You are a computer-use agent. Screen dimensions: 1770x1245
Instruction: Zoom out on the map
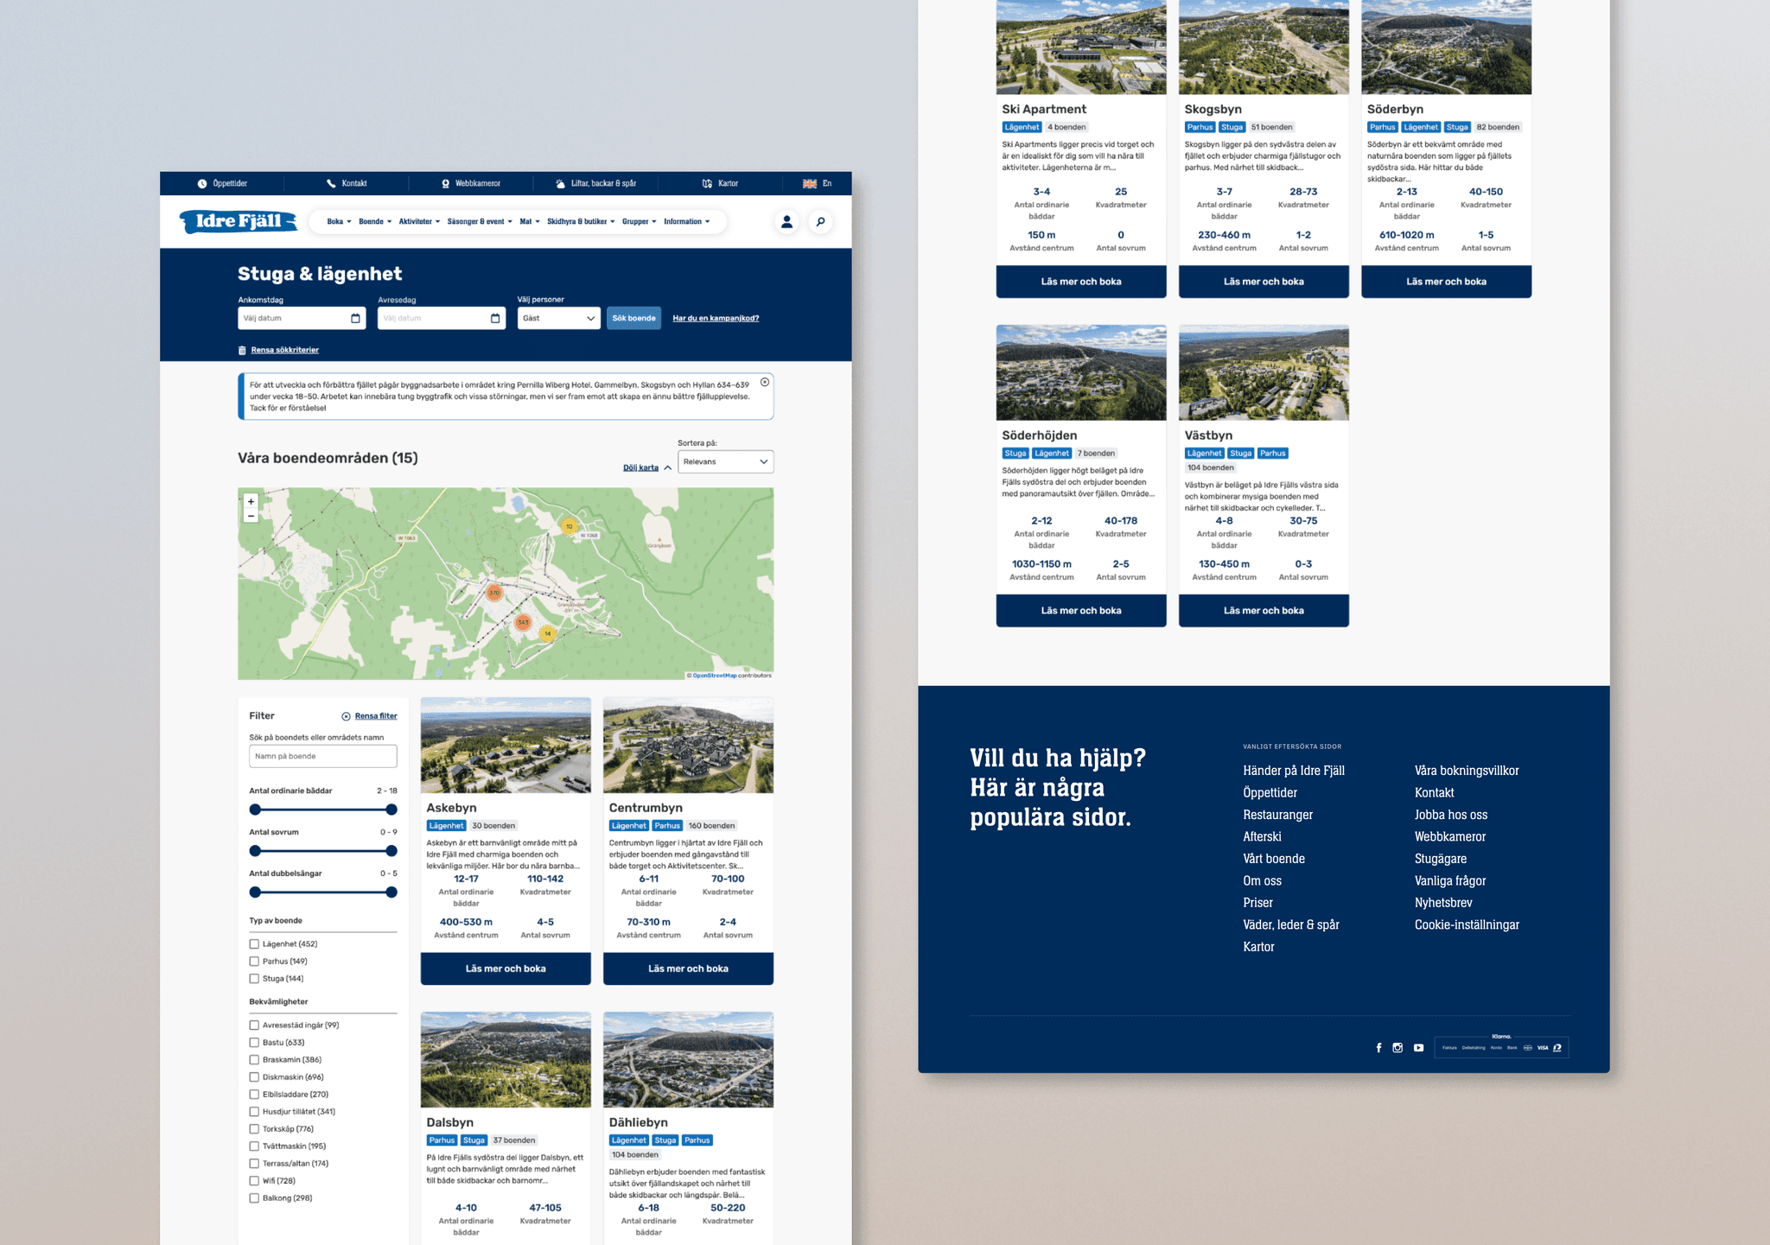click(x=251, y=516)
